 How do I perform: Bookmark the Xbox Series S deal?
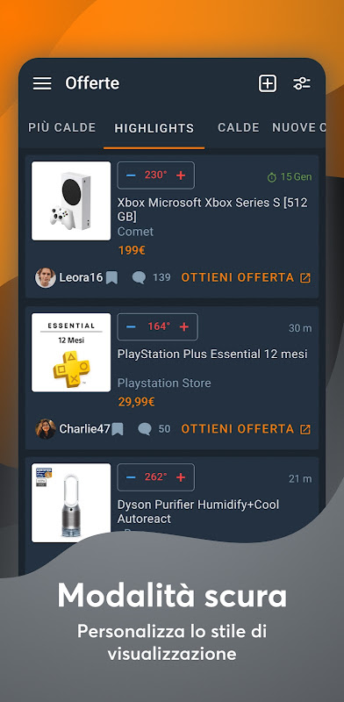click(x=112, y=278)
